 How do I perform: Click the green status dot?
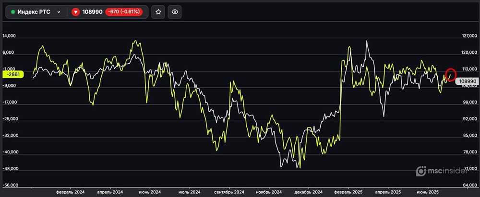[x=13, y=12]
